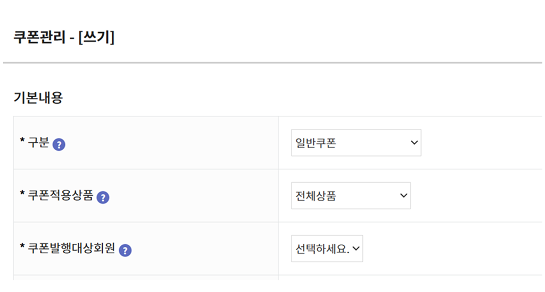Click the 쿠폰적용상품 field label
The image size is (545, 292).
pos(60,196)
